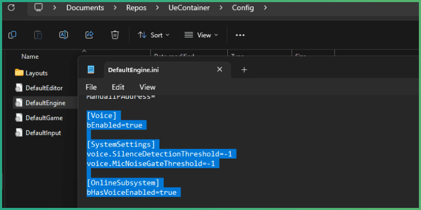
Task: Add a new Notepad tab with plus
Action: coord(244,70)
